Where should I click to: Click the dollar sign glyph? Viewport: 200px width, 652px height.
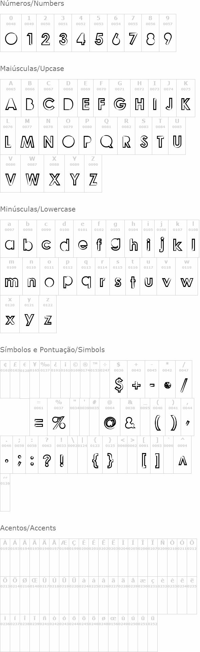(x=119, y=385)
